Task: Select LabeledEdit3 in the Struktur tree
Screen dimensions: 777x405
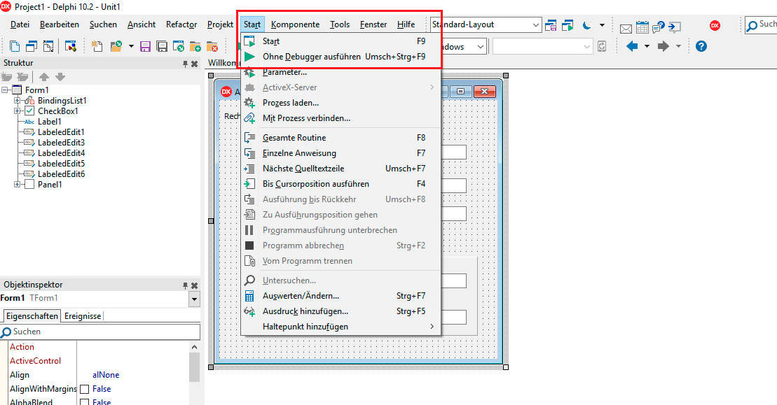Action: (x=61, y=143)
